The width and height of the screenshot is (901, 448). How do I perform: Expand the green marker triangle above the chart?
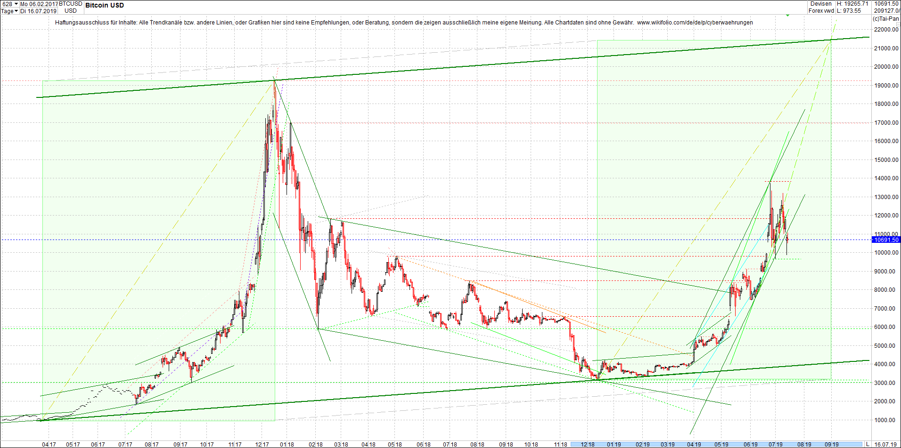click(x=787, y=16)
